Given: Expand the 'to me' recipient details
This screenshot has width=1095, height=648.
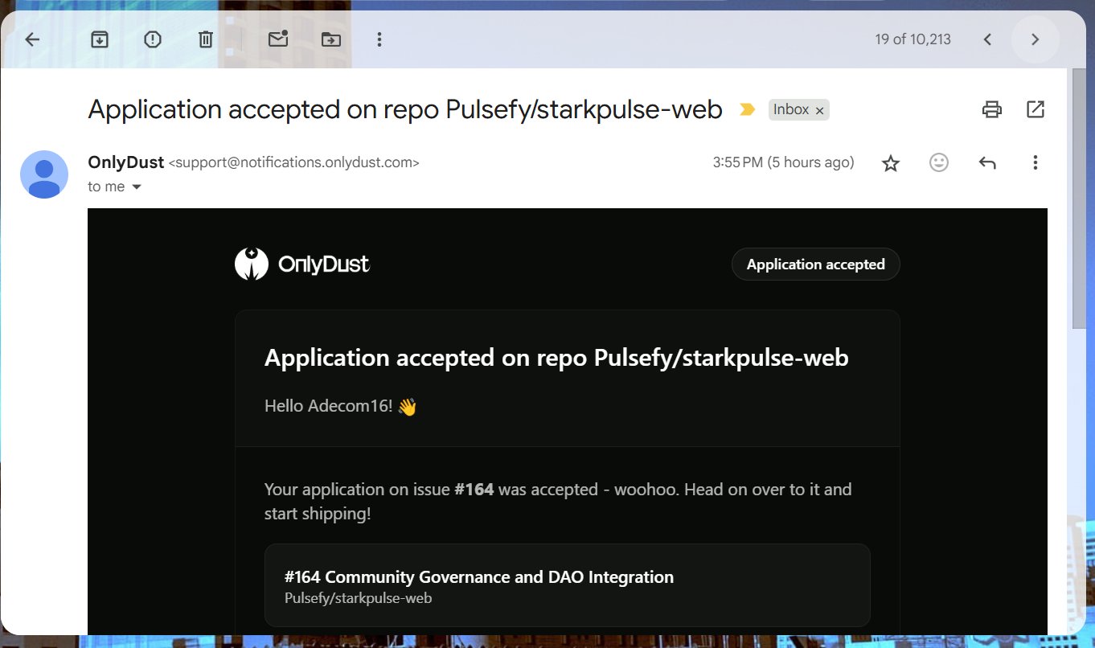Looking at the screenshot, I should (137, 187).
